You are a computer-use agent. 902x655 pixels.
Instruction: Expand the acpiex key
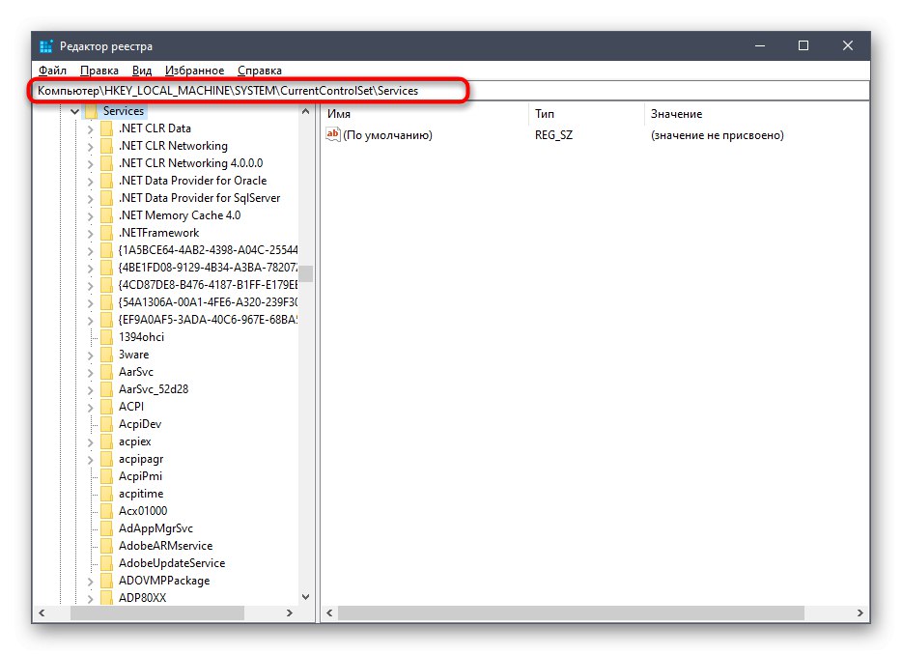tap(91, 442)
